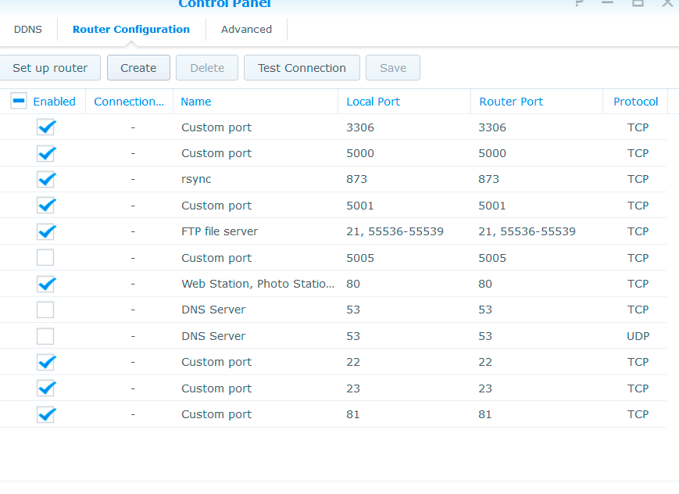Switch to the DDNS tab
The height and width of the screenshot is (494, 679).
(28, 30)
